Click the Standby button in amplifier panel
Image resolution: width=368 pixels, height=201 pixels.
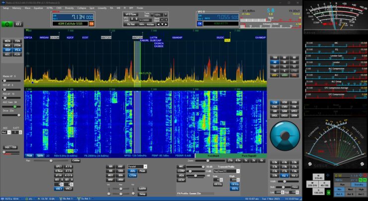point(359,185)
